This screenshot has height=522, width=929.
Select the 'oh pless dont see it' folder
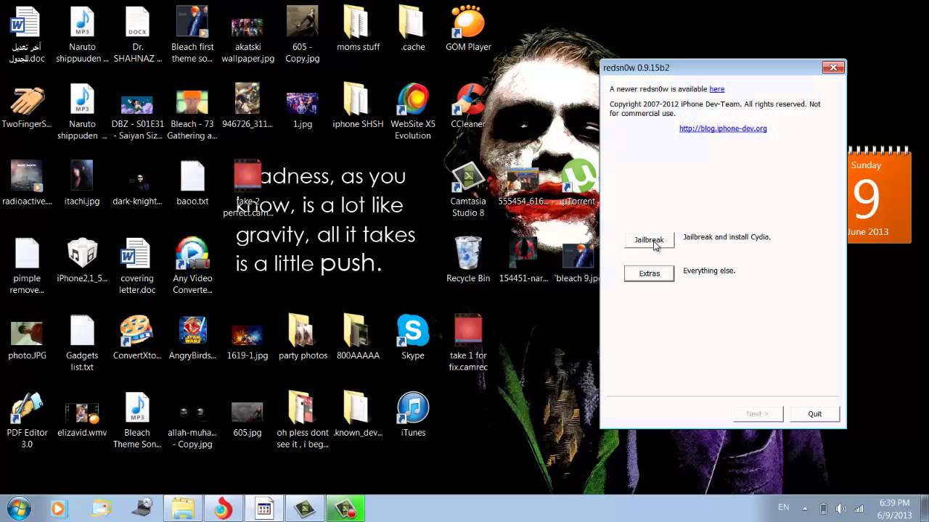(x=303, y=420)
